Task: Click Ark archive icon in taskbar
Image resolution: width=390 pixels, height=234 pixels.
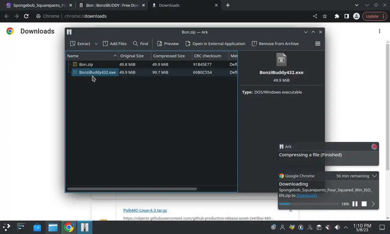Action: (x=85, y=227)
